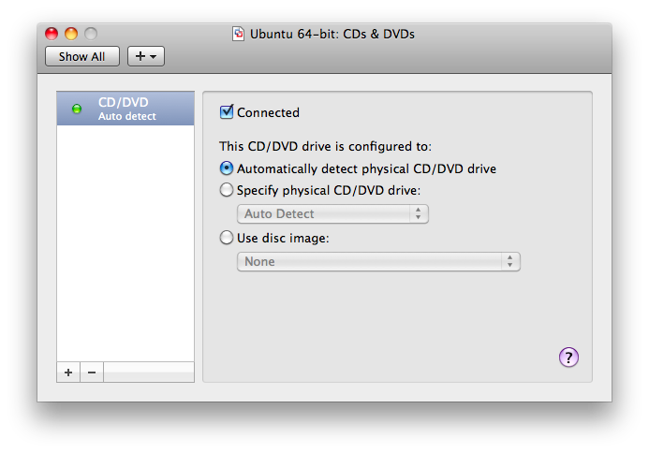Image resolution: width=649 pixels, height=453 pixels.
Task: Click the Ubuntu 64-bit: CDs & DVDs title
Action: [332, 34]
